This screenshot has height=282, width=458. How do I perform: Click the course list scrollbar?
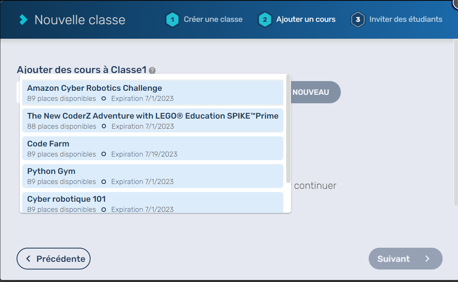coord(288,128)
